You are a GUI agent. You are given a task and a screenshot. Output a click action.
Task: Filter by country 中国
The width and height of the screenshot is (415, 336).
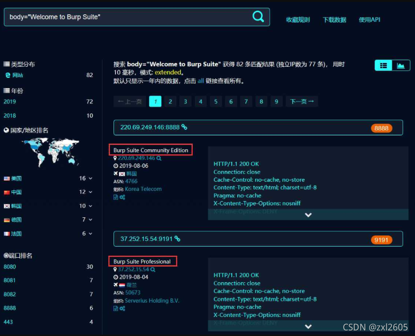tap(16, 192)
